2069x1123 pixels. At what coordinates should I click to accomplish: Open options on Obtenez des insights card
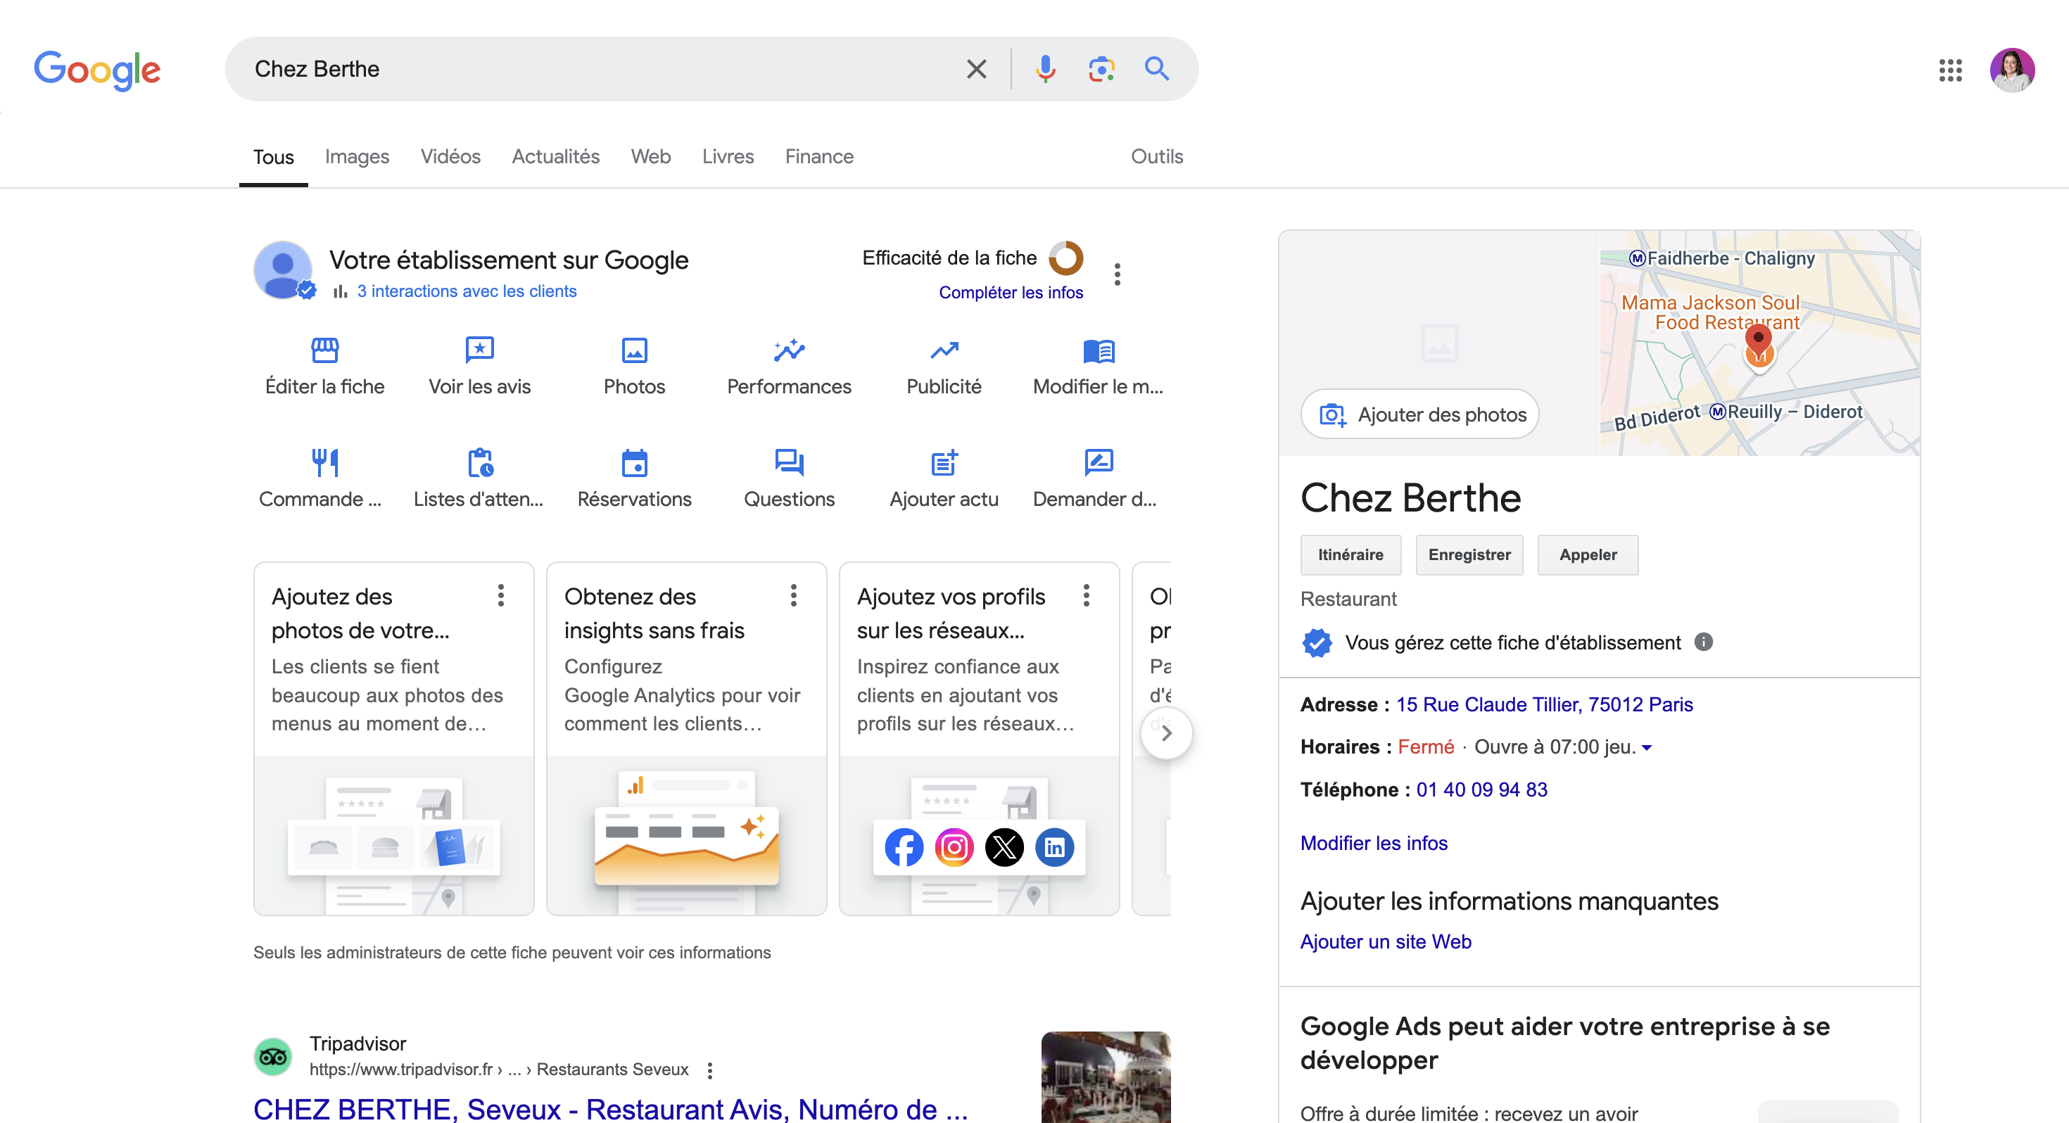pos(792,595)
